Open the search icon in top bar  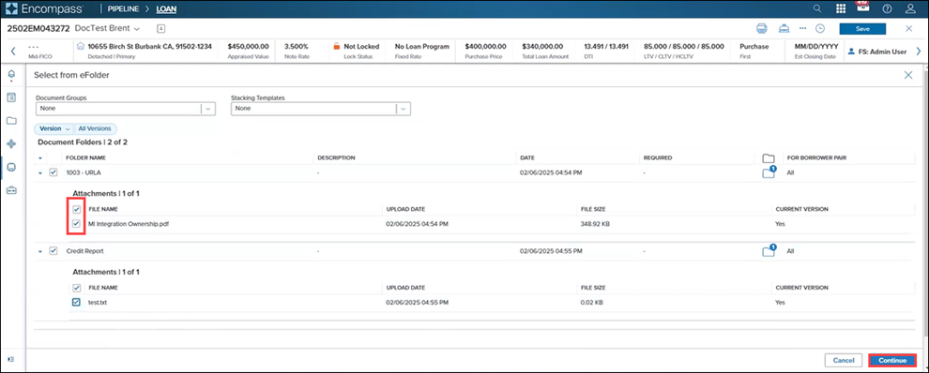[817, 8]
